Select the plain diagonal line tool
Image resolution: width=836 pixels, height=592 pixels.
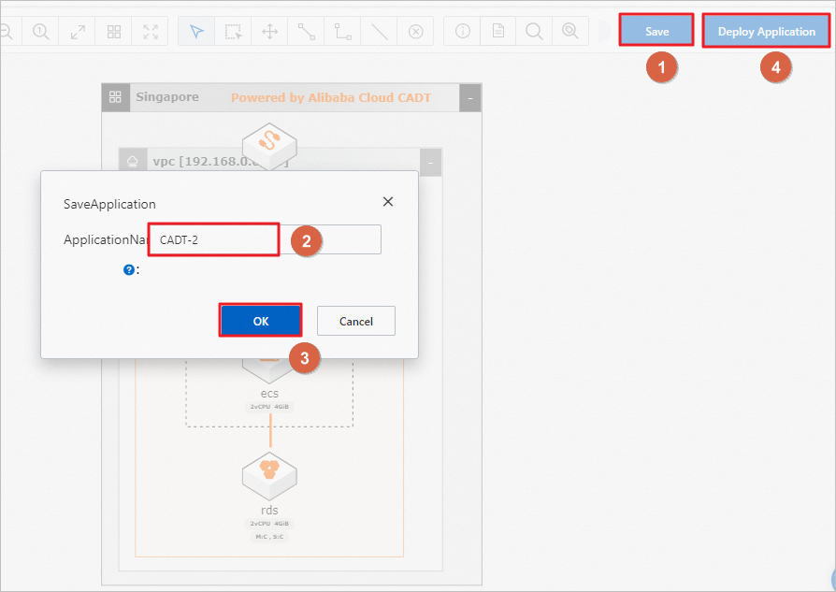click(x=379, y=32)
